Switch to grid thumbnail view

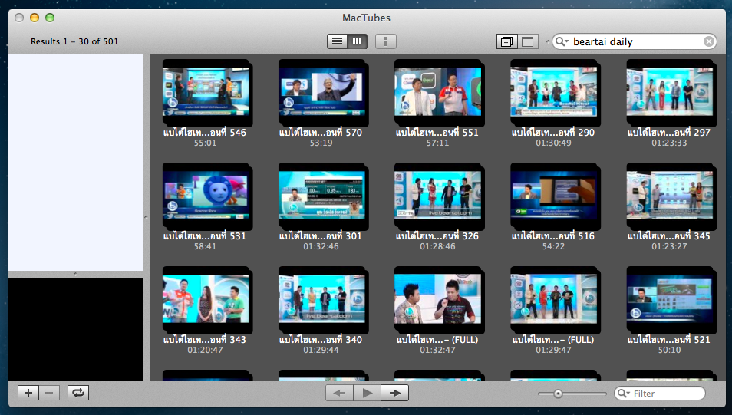pyautogui.click(x=358, y=41)
